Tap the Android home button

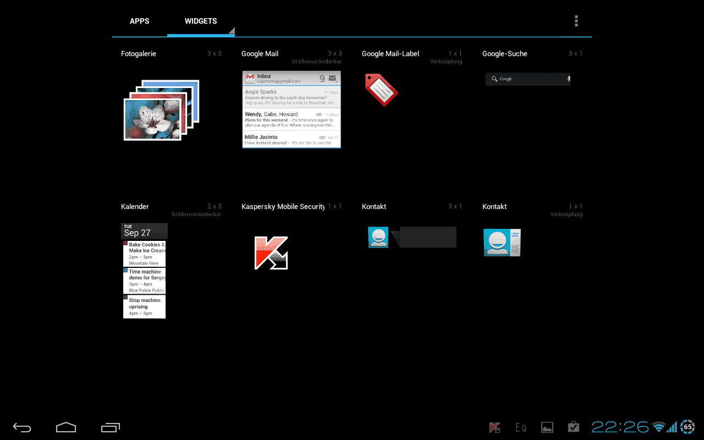66,427
